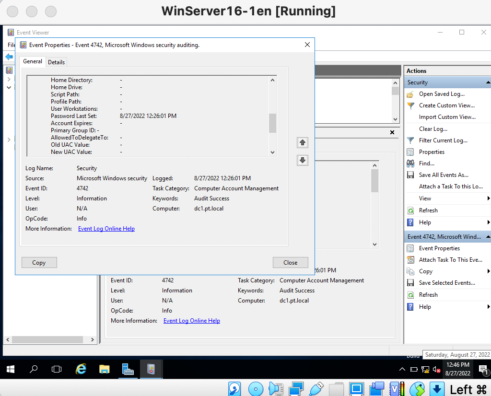This screenshot has height=396, width=491.
Task: Click the Find binoculars icon
Action: point(410,163)
